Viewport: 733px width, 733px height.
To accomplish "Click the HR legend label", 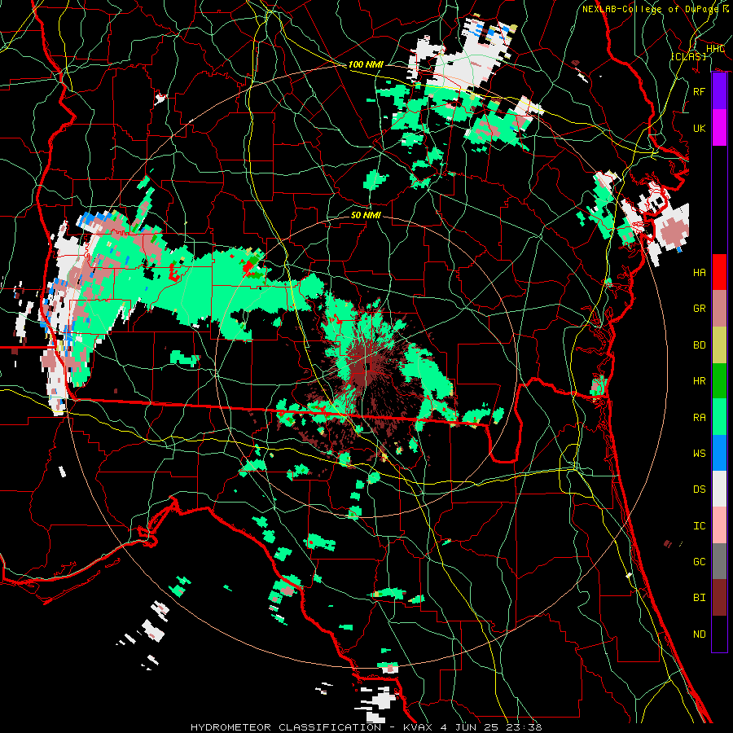I will [x=699, y=381].
